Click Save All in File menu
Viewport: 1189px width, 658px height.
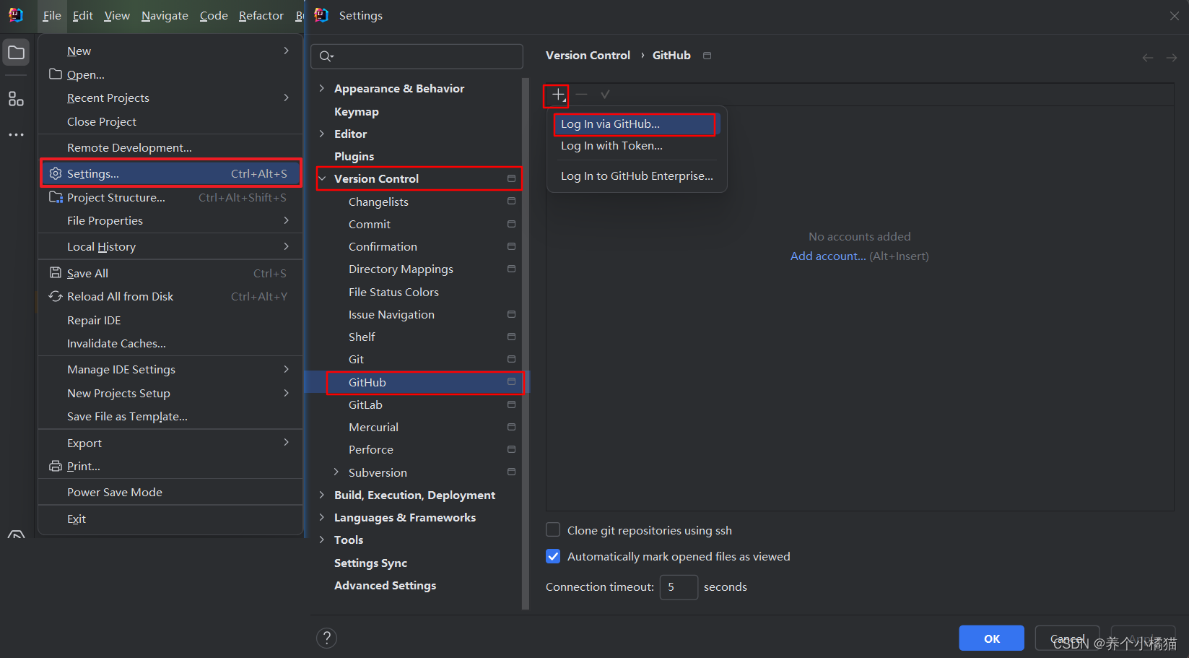click(x=170, y=273)
